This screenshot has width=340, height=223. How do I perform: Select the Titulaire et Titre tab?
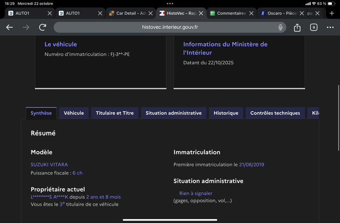click(x=115, y=113)
